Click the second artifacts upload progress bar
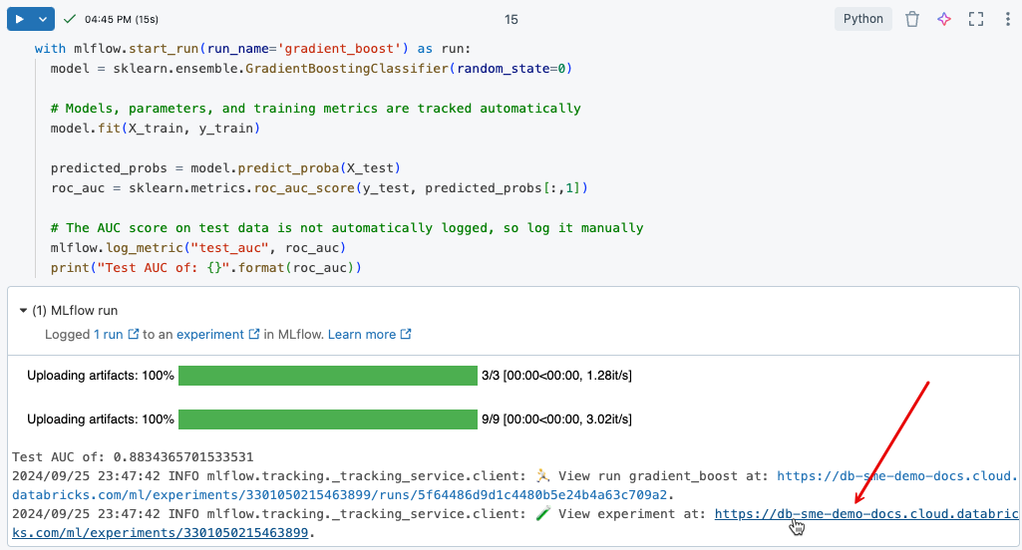 tap(328, 419)
